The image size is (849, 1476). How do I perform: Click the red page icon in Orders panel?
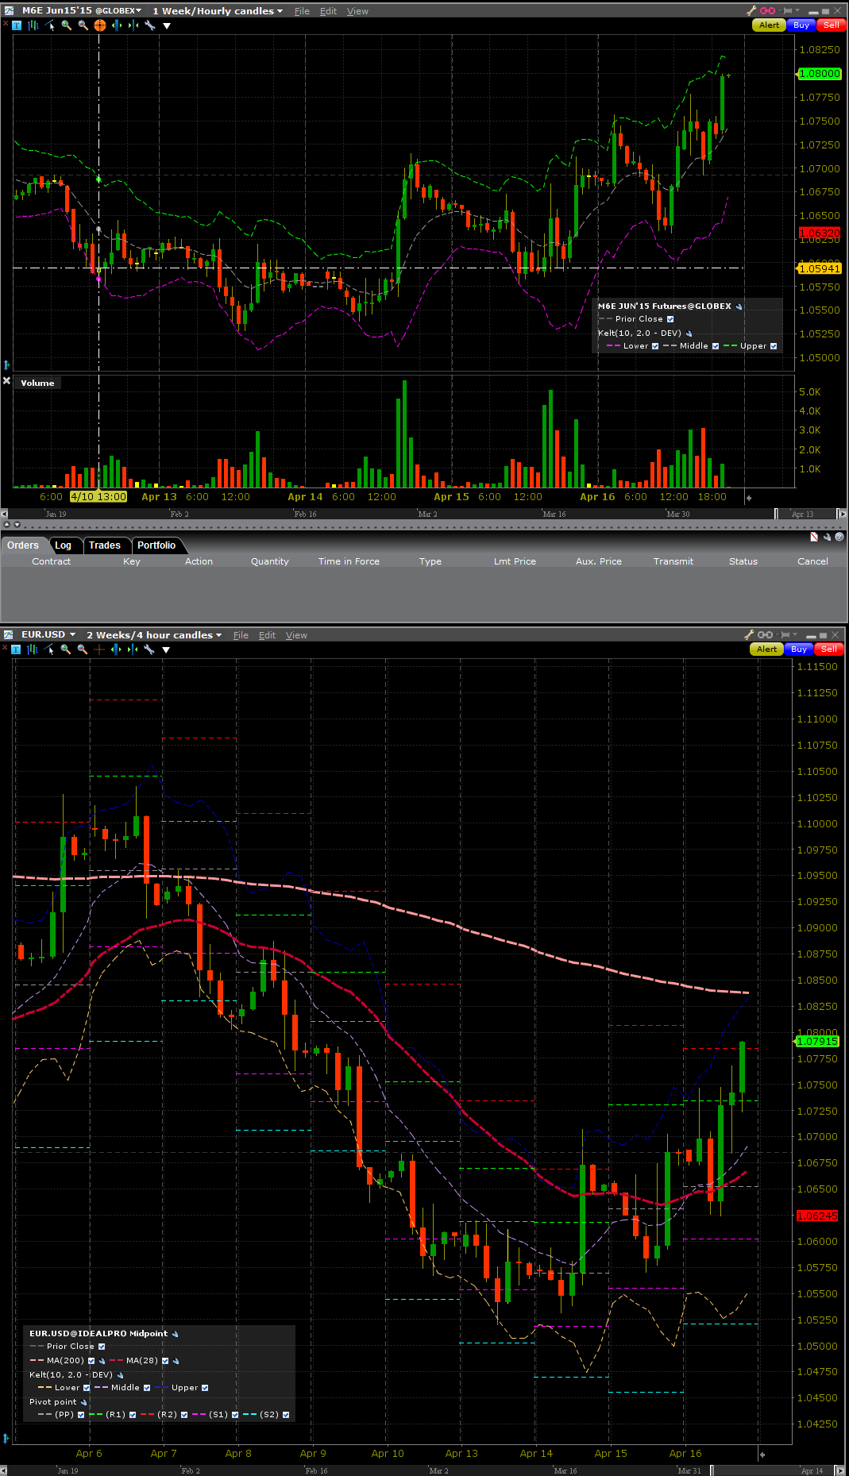click(814, 537)
